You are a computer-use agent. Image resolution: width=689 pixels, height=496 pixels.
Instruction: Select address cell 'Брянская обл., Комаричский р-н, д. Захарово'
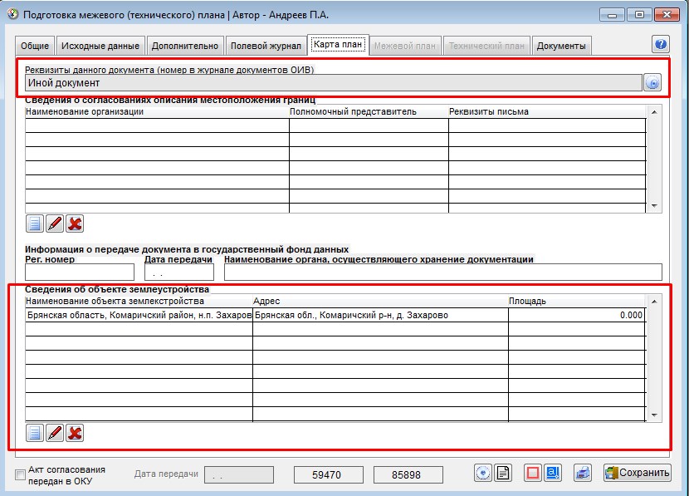point(380,315)
